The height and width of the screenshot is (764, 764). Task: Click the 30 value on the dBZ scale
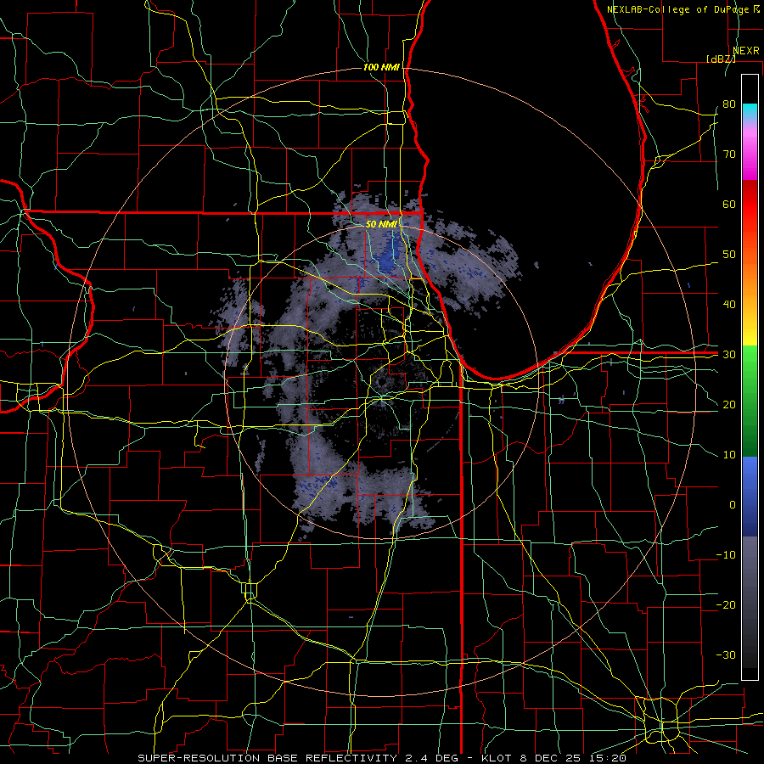[x=729, y=355]
